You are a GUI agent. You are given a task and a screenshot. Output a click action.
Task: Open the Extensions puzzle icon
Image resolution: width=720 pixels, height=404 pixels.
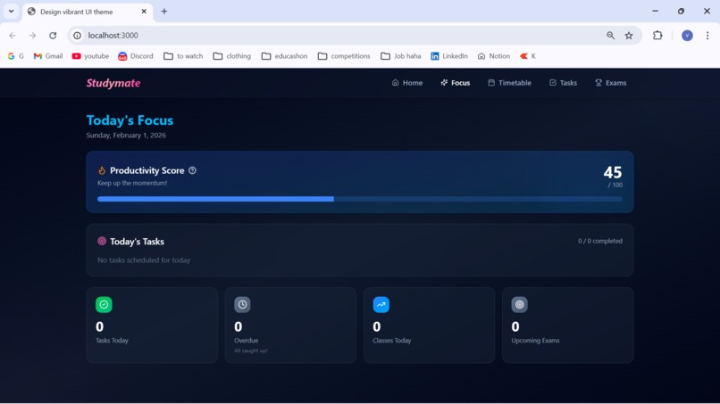pos(657,36)
